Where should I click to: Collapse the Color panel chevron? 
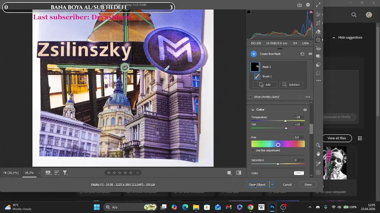253,110
